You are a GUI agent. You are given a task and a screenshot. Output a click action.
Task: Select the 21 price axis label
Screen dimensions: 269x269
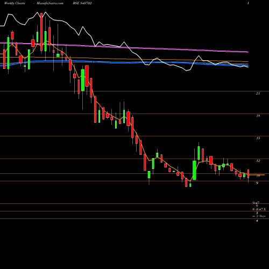[258, 93]
